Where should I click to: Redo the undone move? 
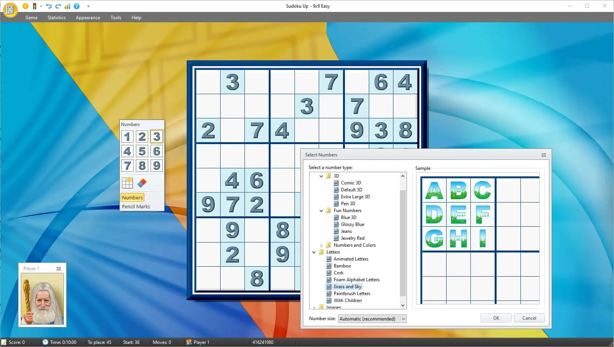pos(58,6)
